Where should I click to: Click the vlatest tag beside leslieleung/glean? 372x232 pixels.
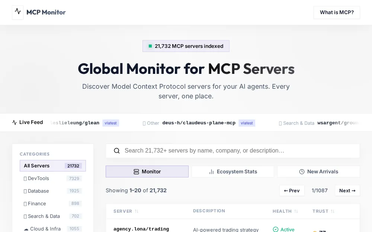tap(110, 123)
